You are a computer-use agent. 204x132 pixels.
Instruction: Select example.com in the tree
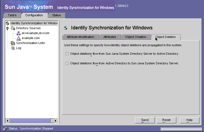31,38
